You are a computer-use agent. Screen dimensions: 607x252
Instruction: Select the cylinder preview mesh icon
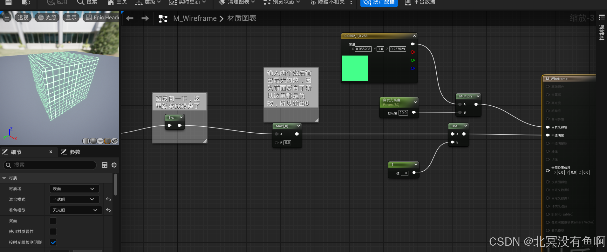(x=86, y=141)
